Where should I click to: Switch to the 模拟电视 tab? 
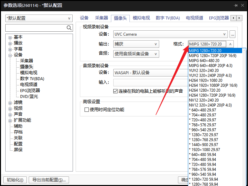click(141, 18)
